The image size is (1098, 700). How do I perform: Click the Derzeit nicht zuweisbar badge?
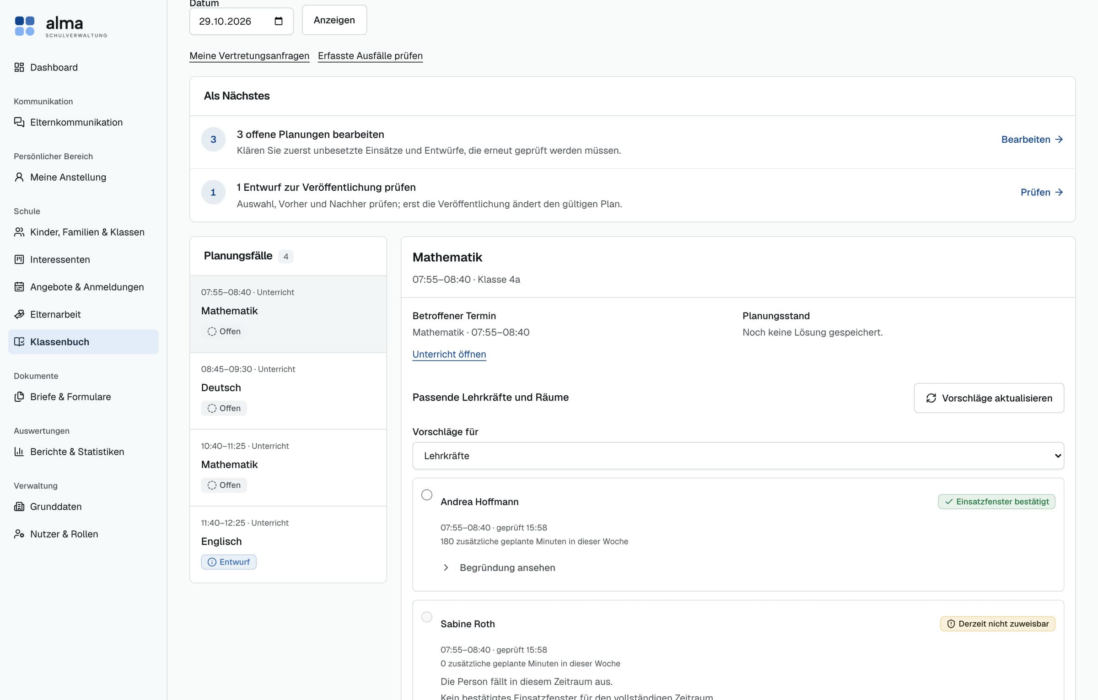[x=998, y=624]
